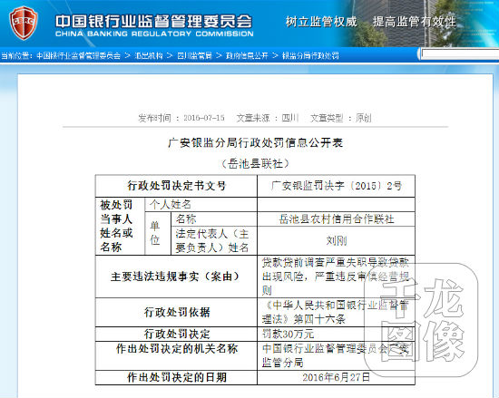
Task: Select the 广安银监分局行政处罚信息公开表 heading
Action: coord(256,143)
